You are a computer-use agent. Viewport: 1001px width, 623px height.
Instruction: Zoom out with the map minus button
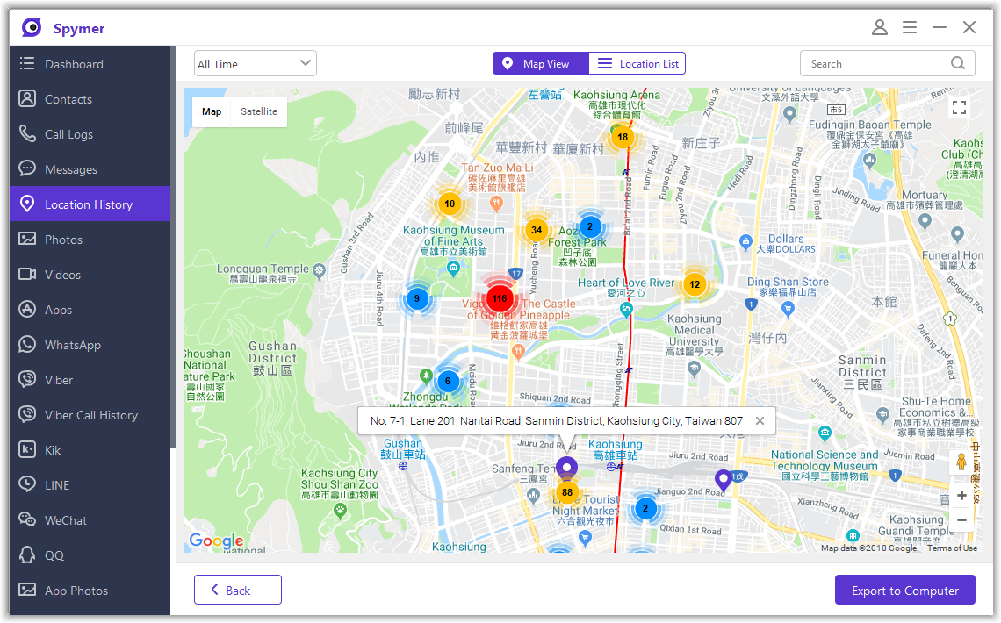pos(961,520)
